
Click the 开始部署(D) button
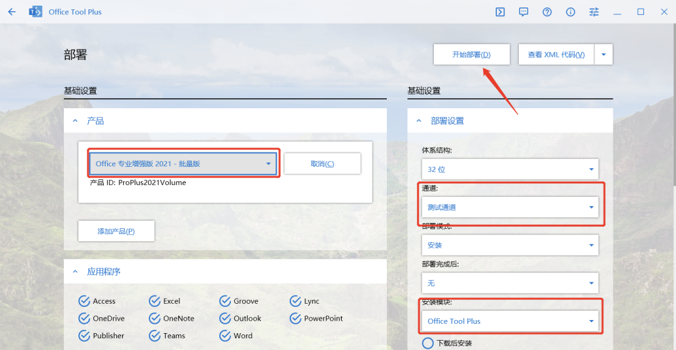click(x=472, y=54)
